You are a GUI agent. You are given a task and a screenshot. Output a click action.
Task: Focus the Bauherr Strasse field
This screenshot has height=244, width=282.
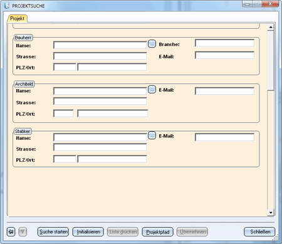[100, 56]
